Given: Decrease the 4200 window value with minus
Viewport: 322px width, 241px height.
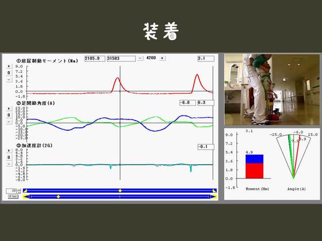Looking at the screenshot, I should pyautogui.click(x=140, y=58).
